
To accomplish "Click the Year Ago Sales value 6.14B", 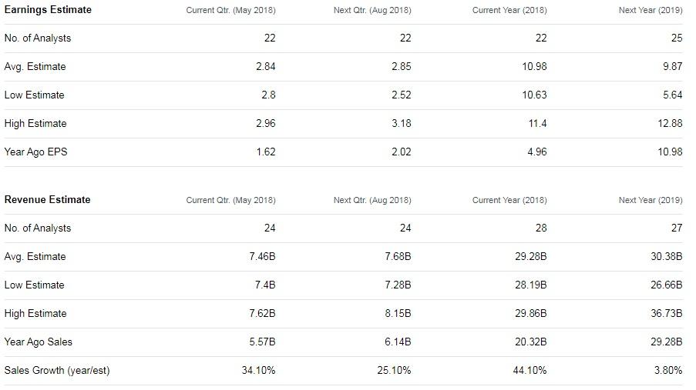I will [398, 342].
